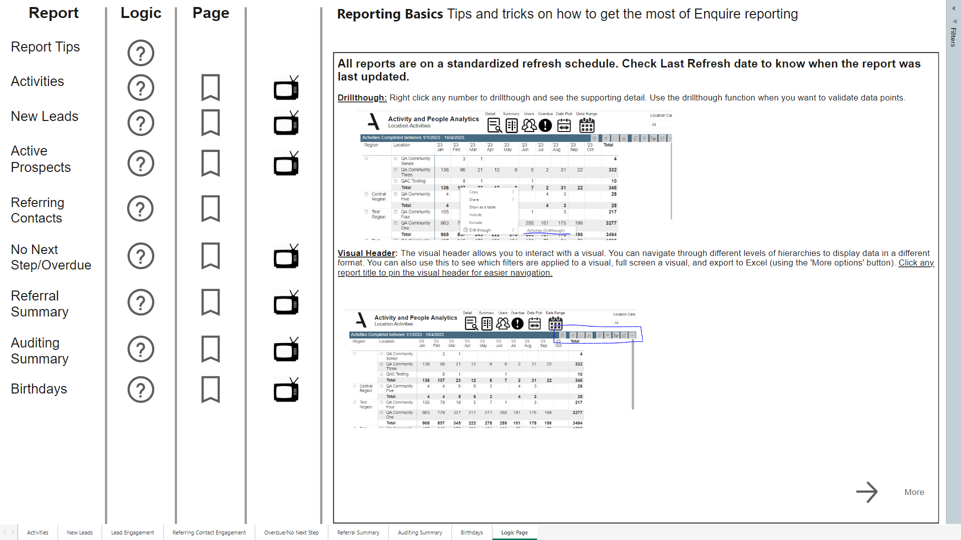961x540 pixels.
Task: Click the Referral Summary question mark icon
Action: pos(141,302)
